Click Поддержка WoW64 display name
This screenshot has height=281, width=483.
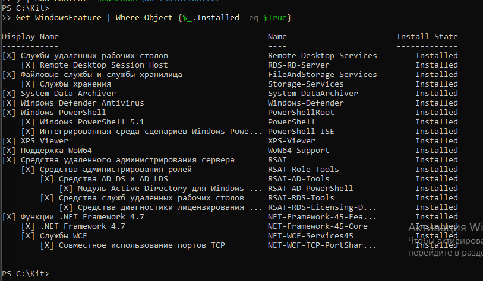point(56,151)
